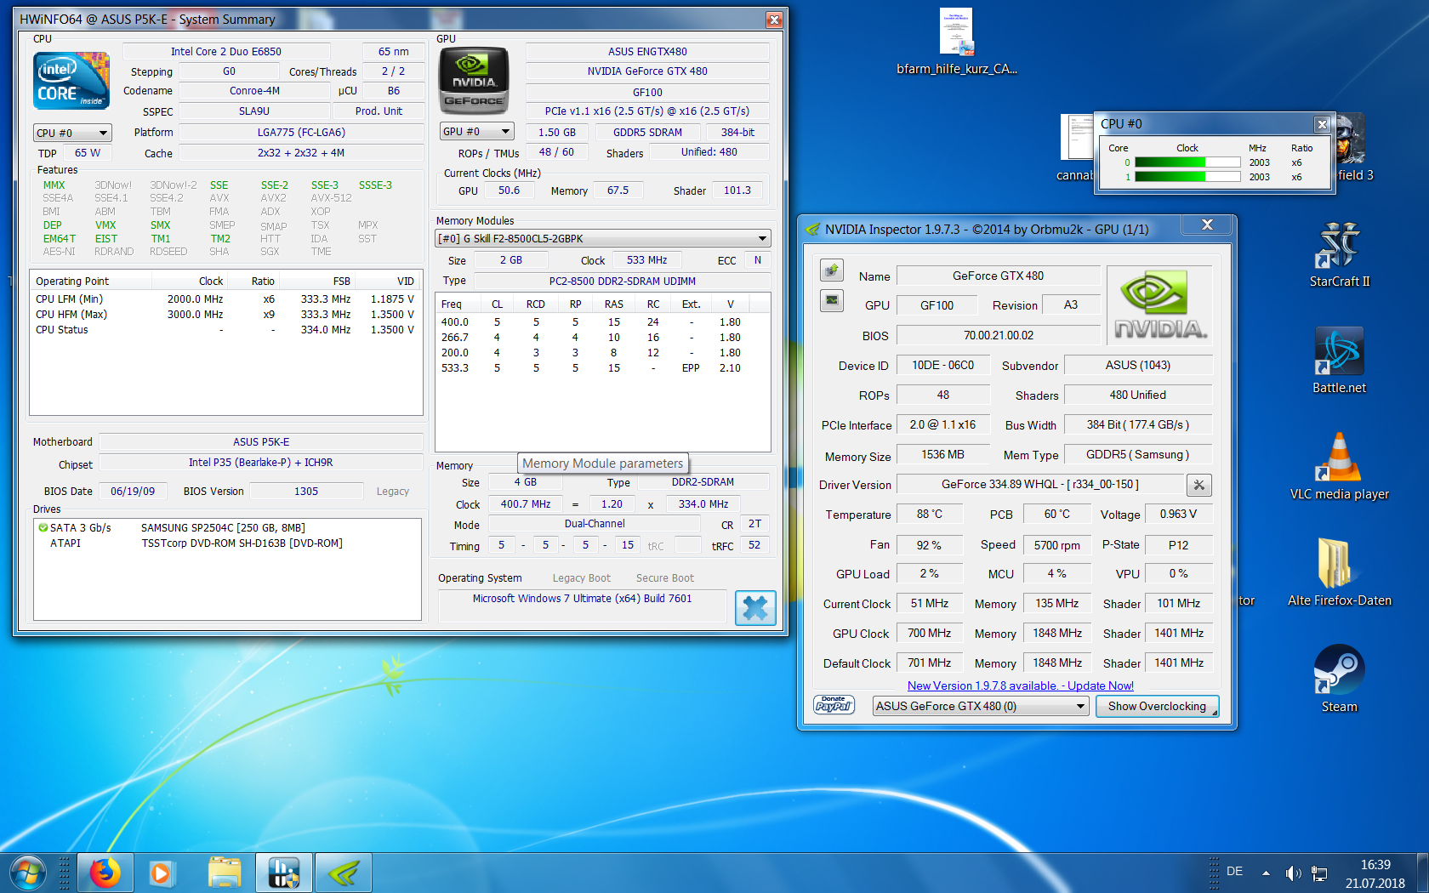Show hidden tray icons arrow

[x=1266, y=873]
